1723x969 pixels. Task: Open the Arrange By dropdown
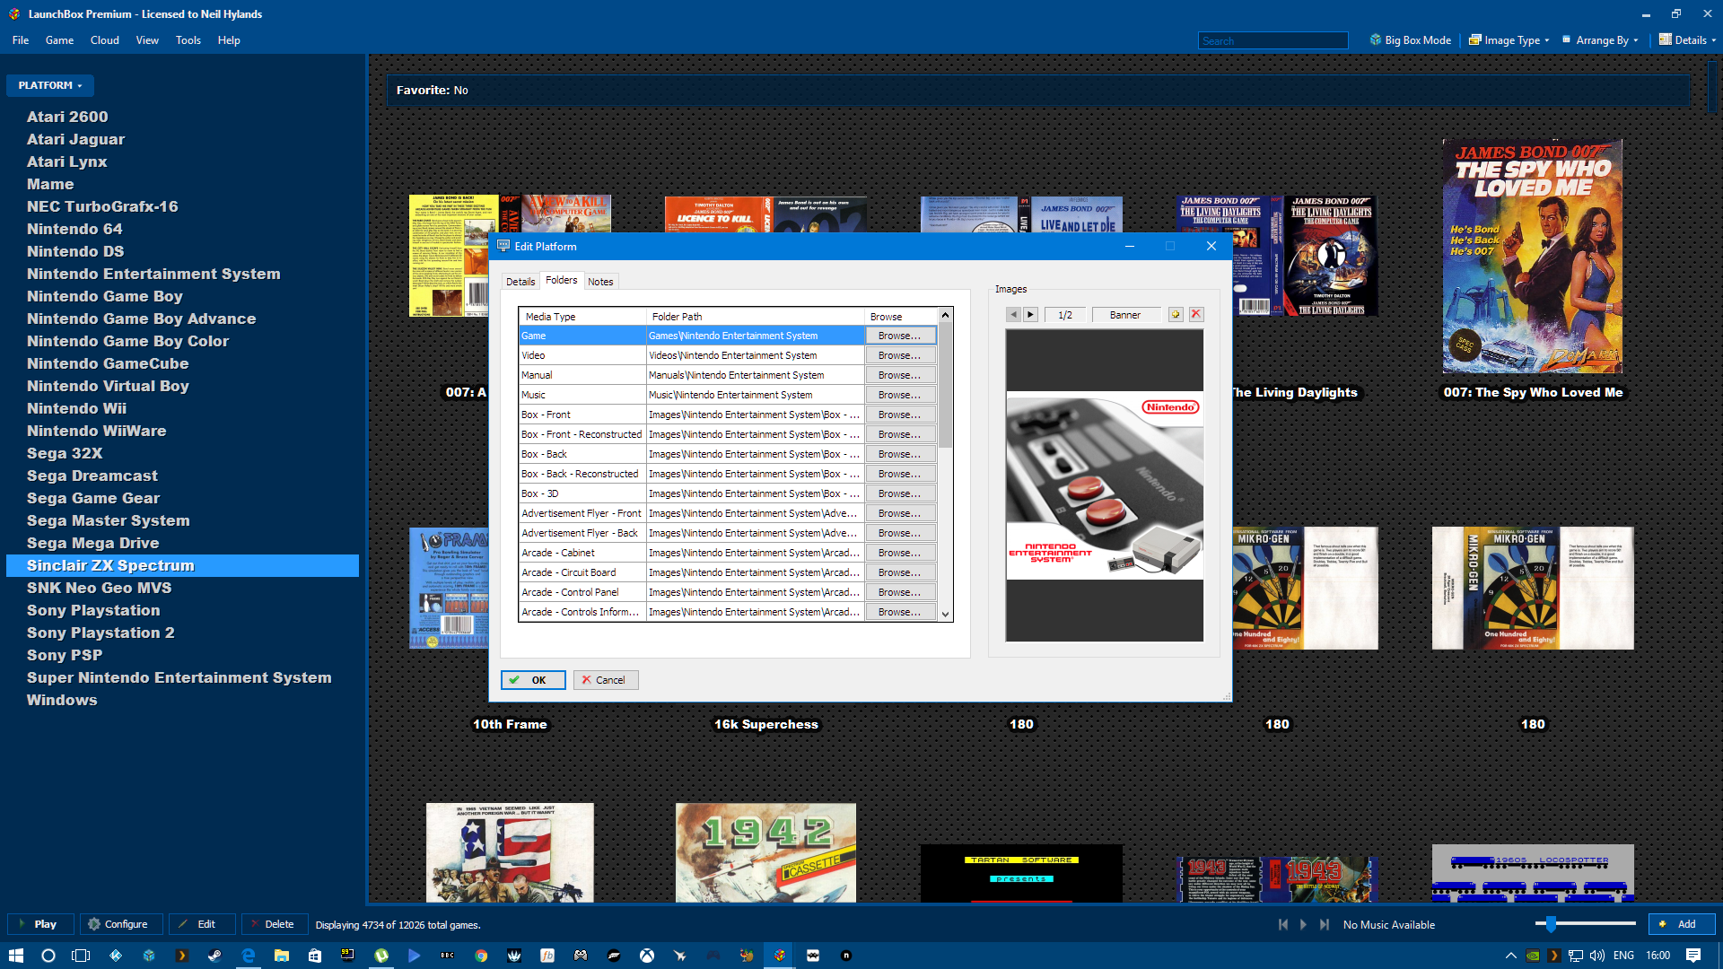tap(1600, 40)
